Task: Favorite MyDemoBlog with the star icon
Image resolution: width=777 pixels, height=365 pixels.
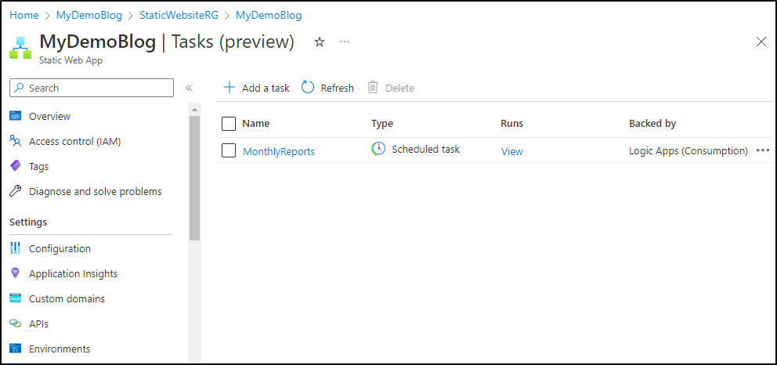Action: [x=320, y=42]
